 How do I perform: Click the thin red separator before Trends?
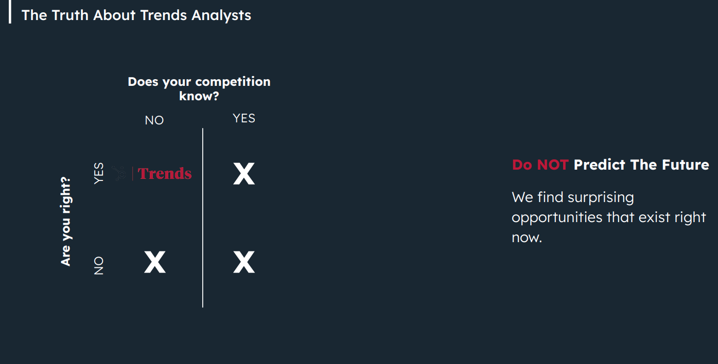pos(133,173)
